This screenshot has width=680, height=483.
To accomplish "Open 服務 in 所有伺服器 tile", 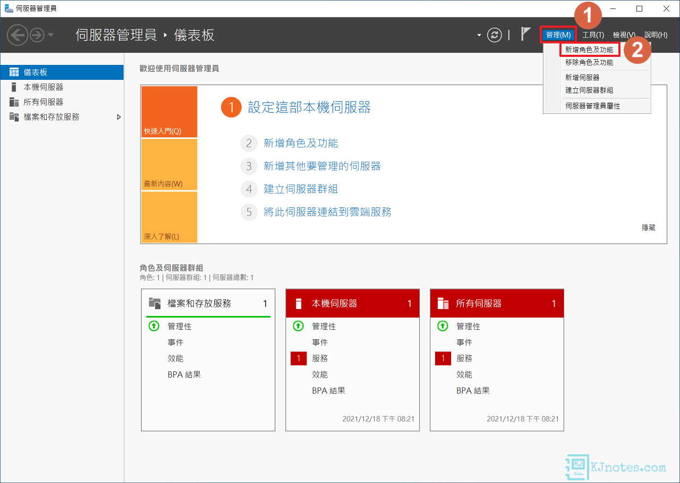I will (x=465, y=359).
